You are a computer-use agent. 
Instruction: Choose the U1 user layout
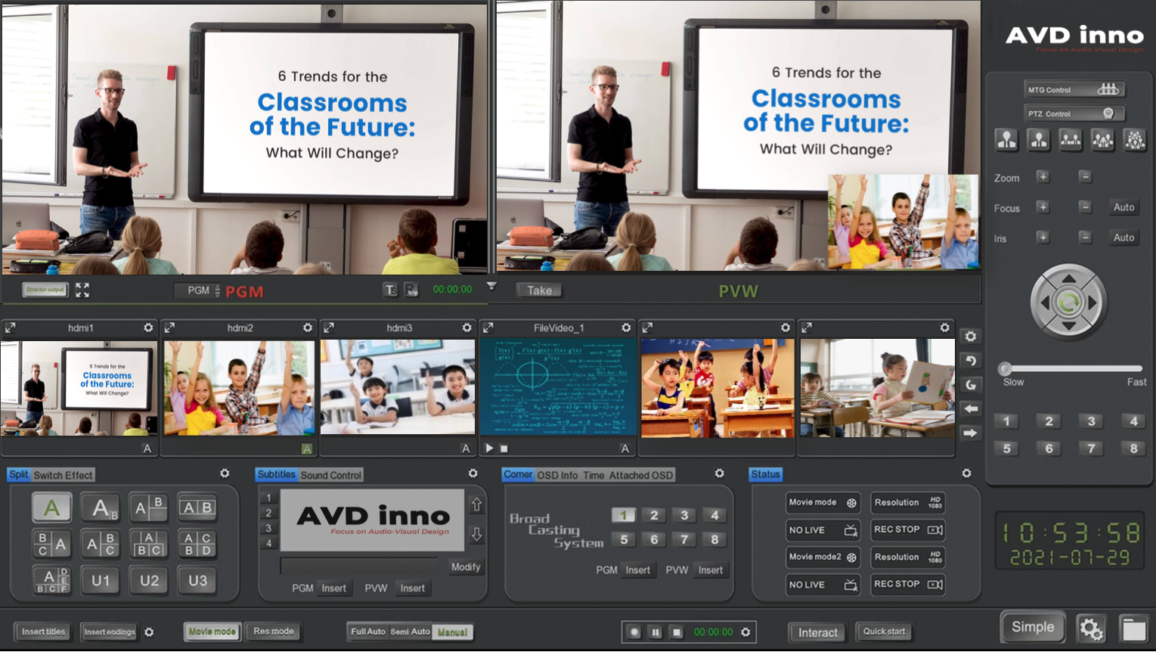tap(101, 580)
